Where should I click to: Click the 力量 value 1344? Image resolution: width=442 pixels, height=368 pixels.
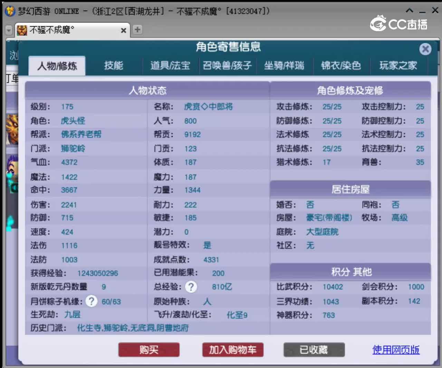pyautogui.click(x=192, y=190)
